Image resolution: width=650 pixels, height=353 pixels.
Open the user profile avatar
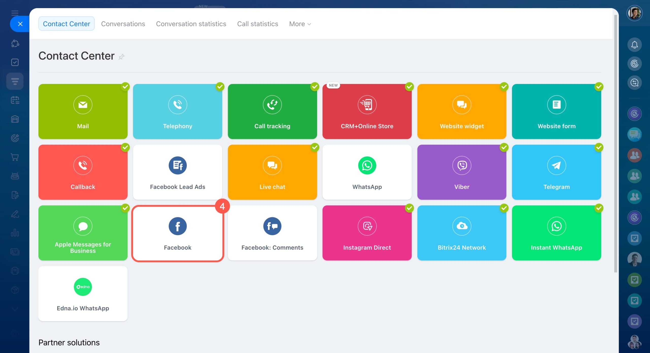pyautogui.click(x=634, y=13)
